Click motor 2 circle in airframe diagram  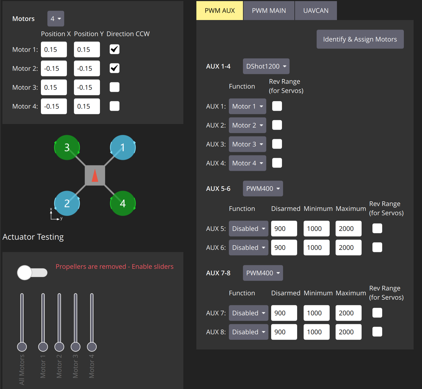point(67,203)
